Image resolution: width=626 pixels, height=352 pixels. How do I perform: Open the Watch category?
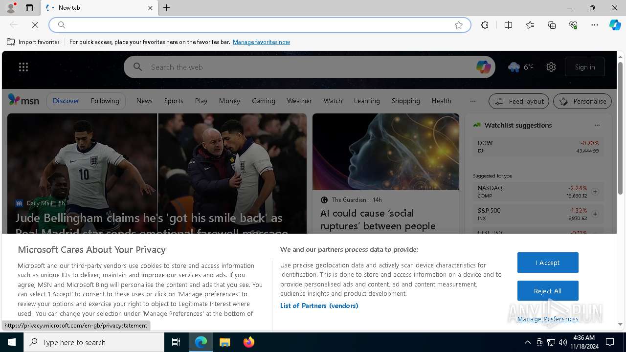click(x=333, y=101)
